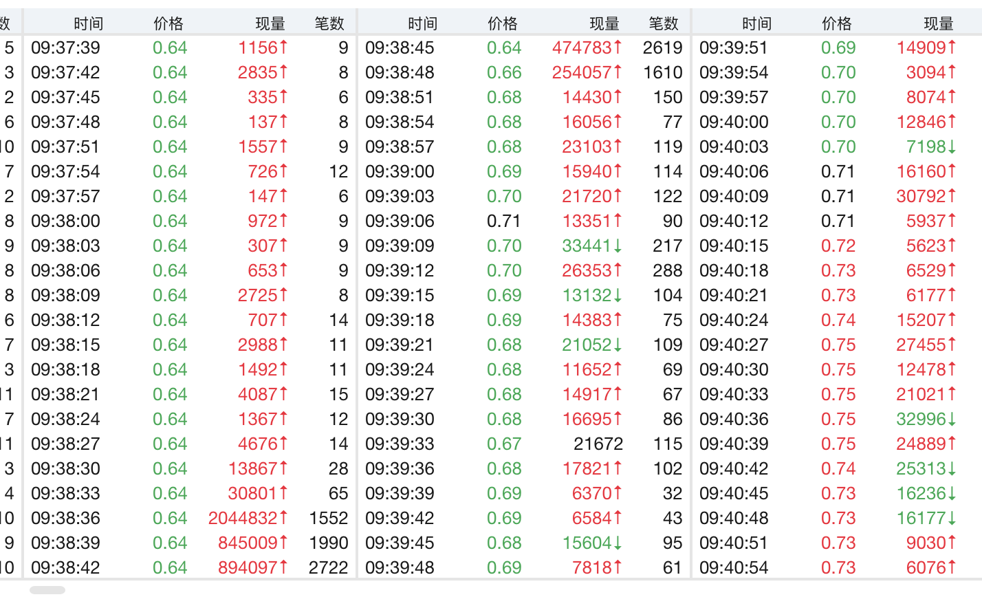
Task: Click the 价格 header above the 09:38:45 row
Action: [502, 23]
